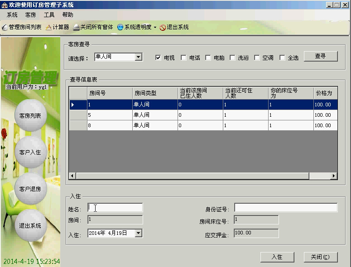This screenshot has width=351, height=267.
Task: Enable the 电视 checkbox
Action: tap(158, 57)
